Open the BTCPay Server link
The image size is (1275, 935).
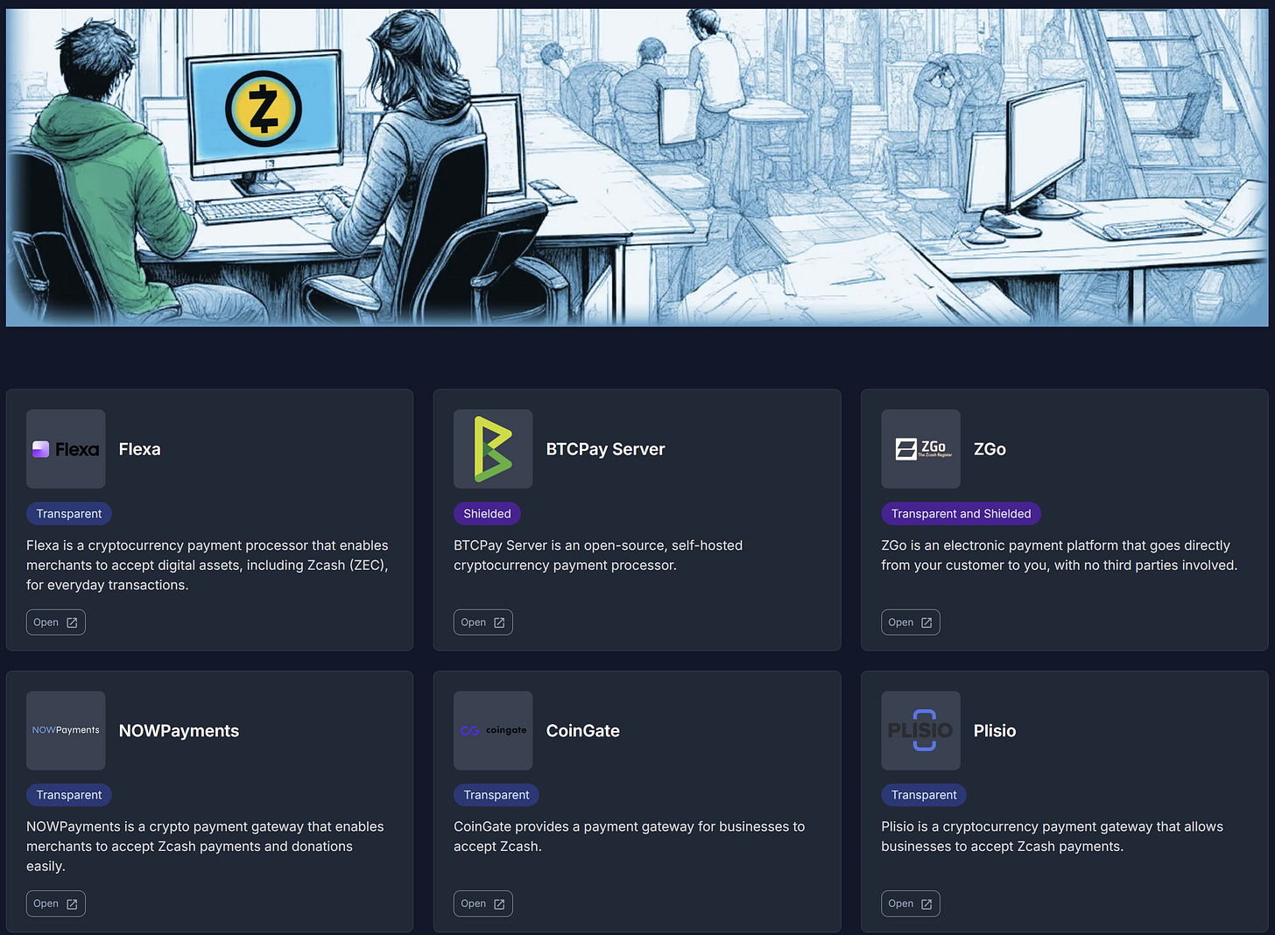tap(483, 622)
